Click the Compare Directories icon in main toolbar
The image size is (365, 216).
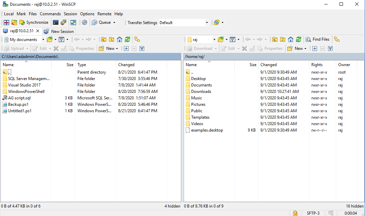pyautogui.click(x=6, y=23)
